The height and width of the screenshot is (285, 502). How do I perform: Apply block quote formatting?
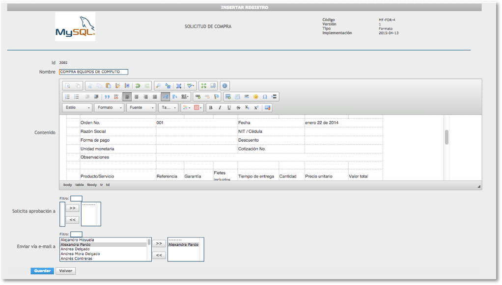pos(107,97)
